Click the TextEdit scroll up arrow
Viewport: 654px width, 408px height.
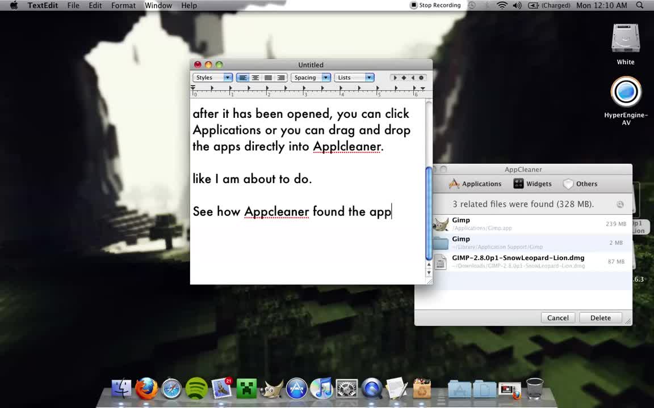click(x=429, y=265)
